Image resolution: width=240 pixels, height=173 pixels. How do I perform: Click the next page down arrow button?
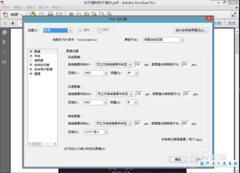pyautogui.click(x=12, y=23)
